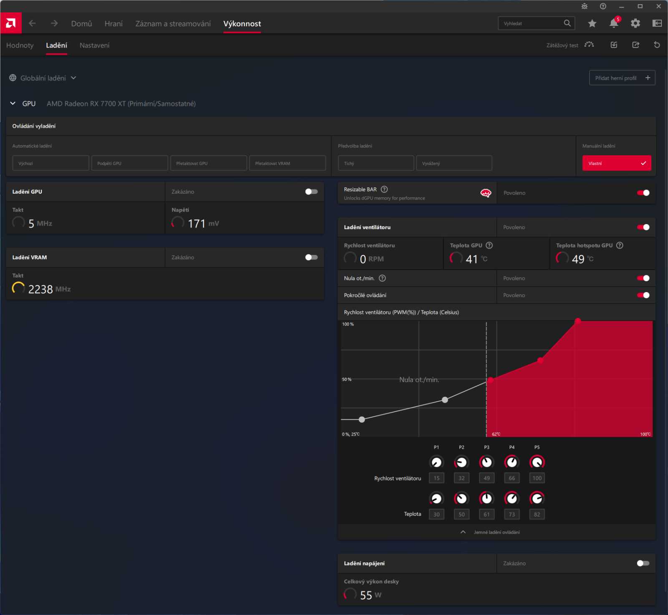Screen dimensions: 668x615
Task: Switch to Hodnoty tab
Action: (20, 45)
